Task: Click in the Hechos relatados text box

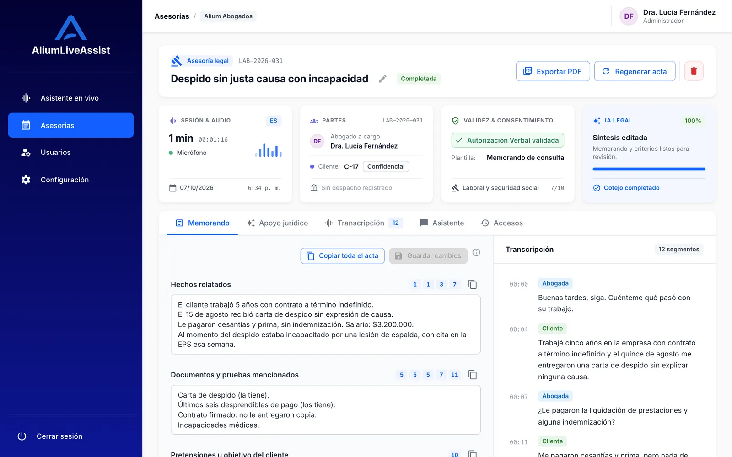Action: pos(326,324)
